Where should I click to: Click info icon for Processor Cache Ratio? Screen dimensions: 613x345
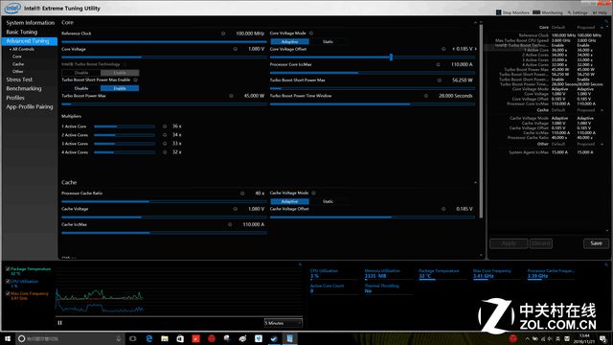click(x=242, y=194)
